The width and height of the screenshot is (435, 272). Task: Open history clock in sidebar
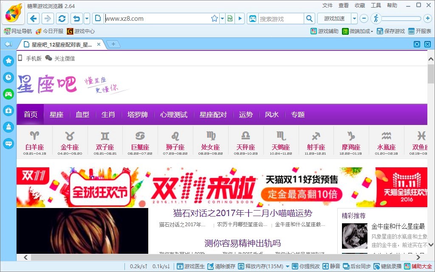[8, 77]
